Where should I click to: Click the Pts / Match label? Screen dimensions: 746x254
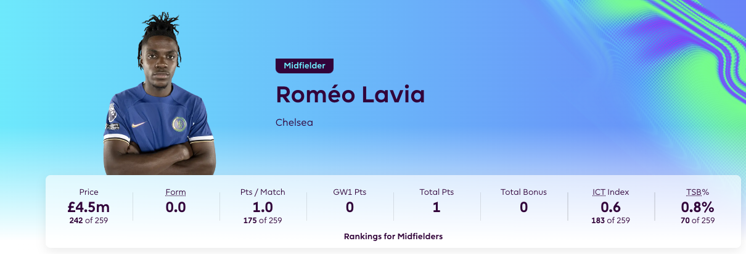coord(263,192)
